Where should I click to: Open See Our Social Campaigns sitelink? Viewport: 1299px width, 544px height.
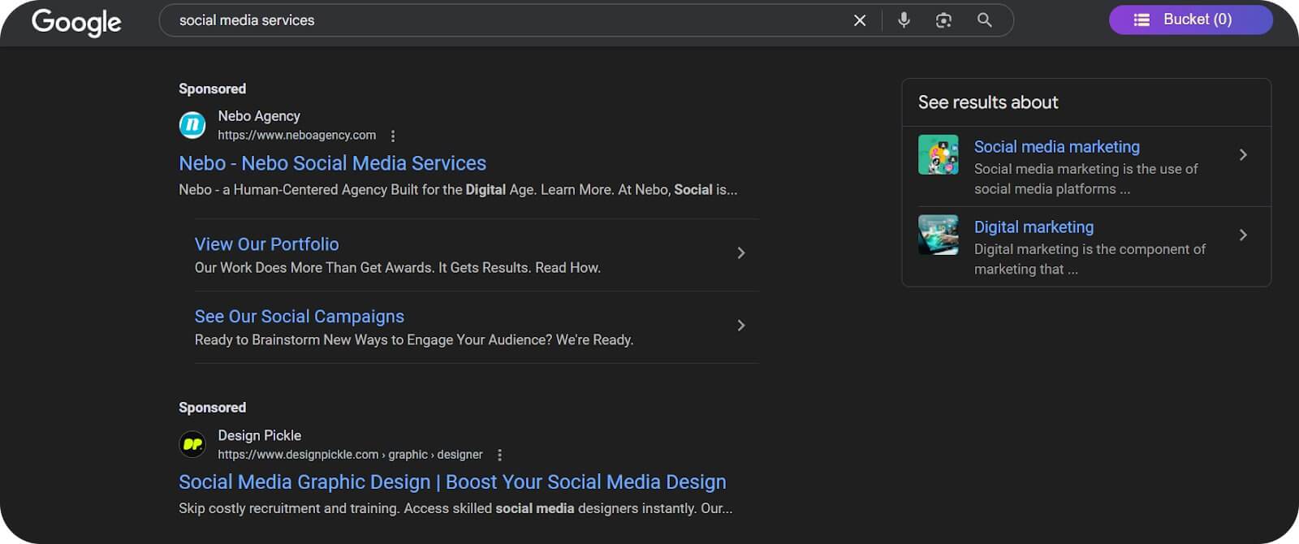pos(299,317)
